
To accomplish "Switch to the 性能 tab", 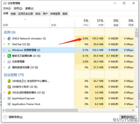I will (x=13, y=14).
